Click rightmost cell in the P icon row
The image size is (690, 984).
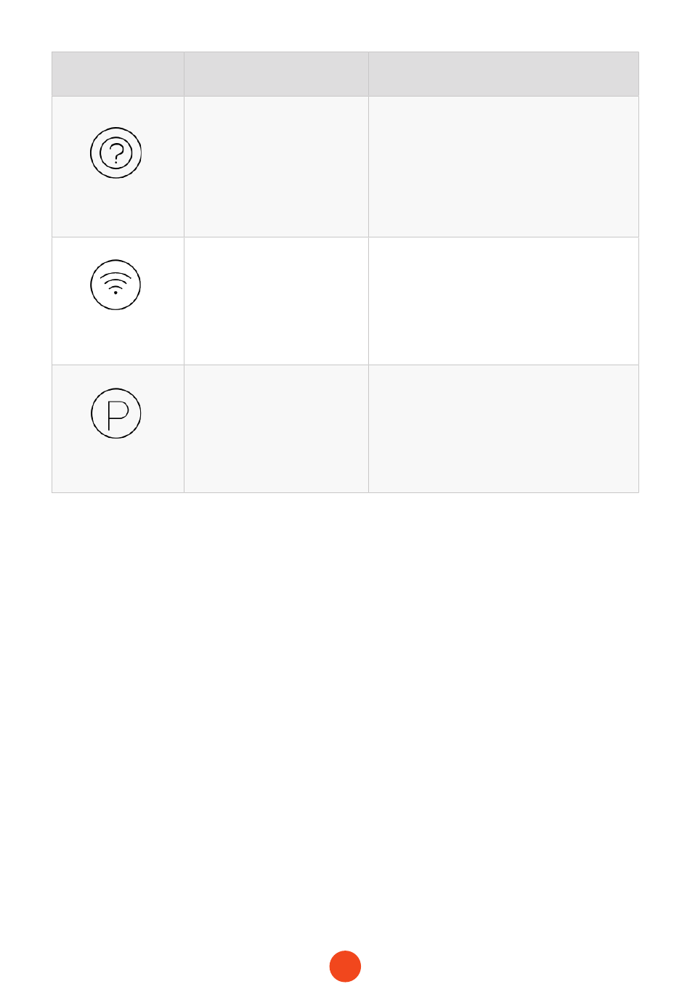click(503, 428)
